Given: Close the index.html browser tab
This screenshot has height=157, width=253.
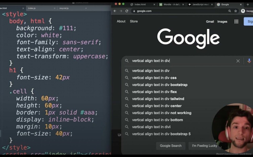Looking at the screenshot, I should 154,4.
